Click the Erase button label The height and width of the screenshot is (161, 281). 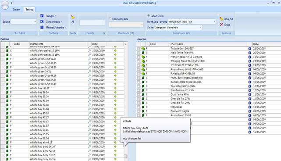[227, 25]
